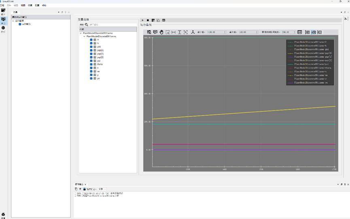The image size is (350, 219).
Task: Click the vertical measure tool icon
Action: pyautogui.click(x=180, y=32)
